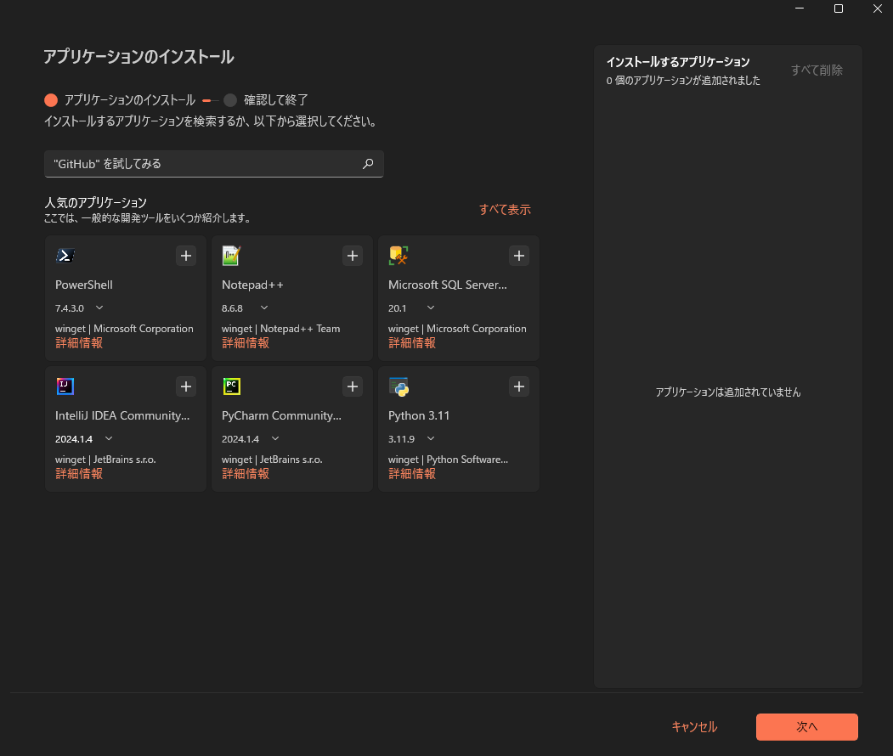This screenshot has width=893, height=756.
Task: Click 0 個のアプリケーションが追加されました text
Action: coord(683,81)
